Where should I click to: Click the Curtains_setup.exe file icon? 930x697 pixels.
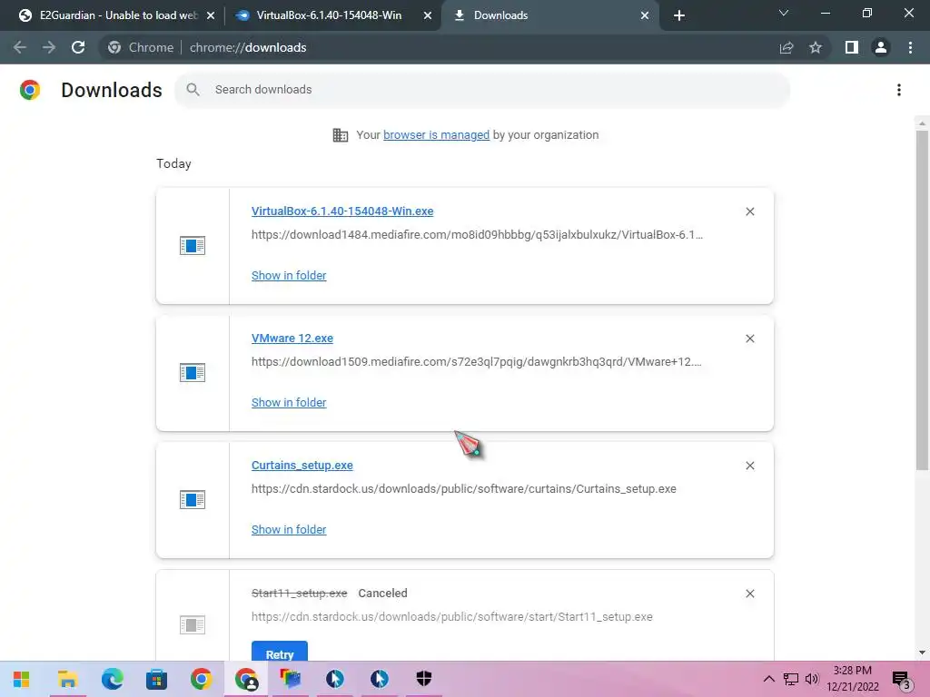[193, 500]
